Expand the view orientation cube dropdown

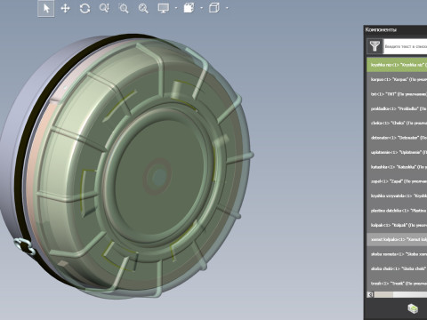[x=227, y=8]
